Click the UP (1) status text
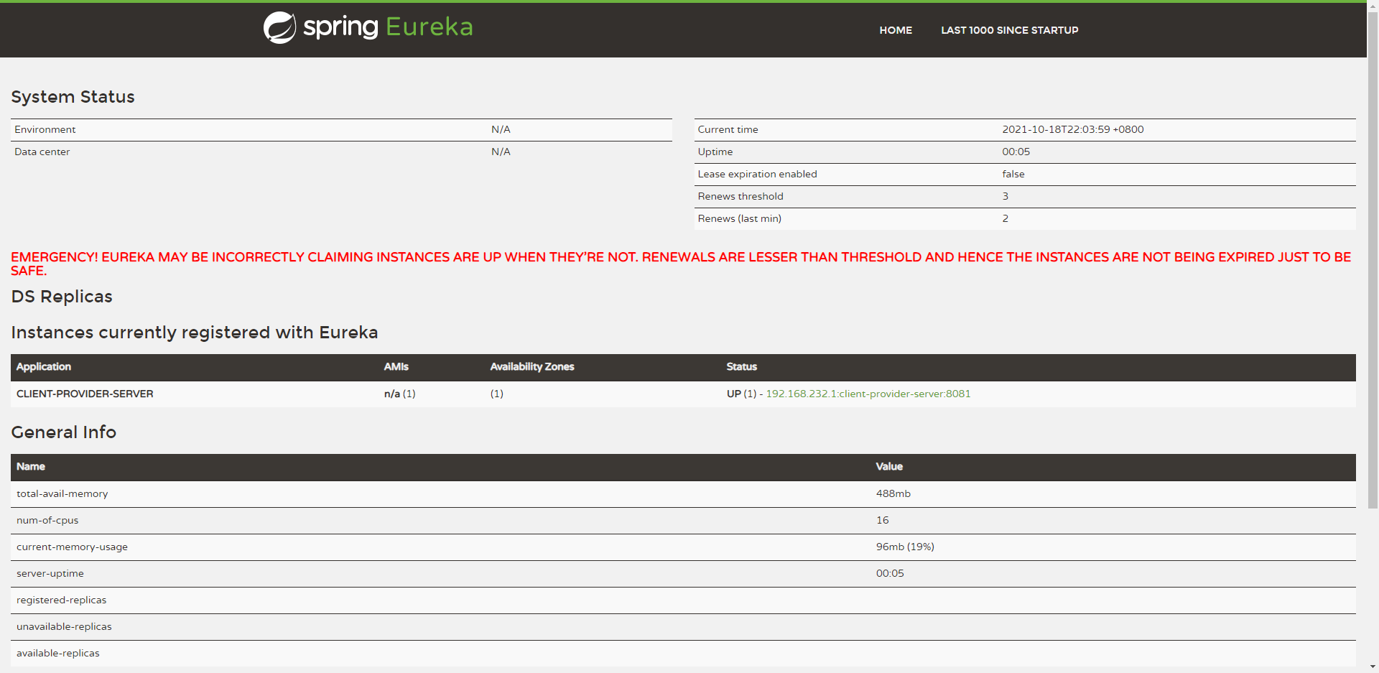This screenshot has height=673, width=1379. click(x=741, y=394)
